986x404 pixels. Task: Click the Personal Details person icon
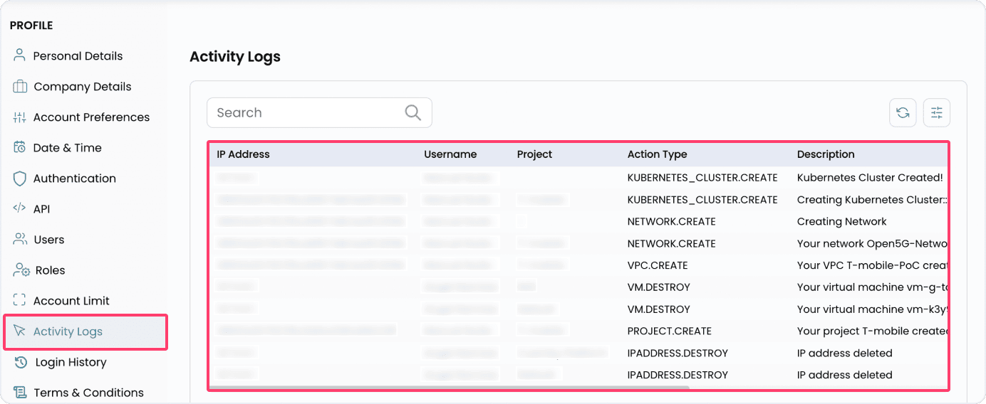click(x=19, y=55)
